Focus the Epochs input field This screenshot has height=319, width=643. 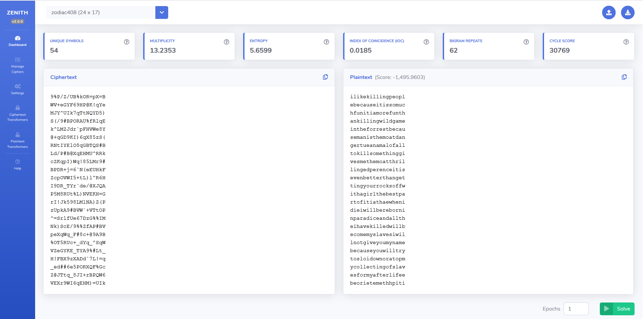576,309
